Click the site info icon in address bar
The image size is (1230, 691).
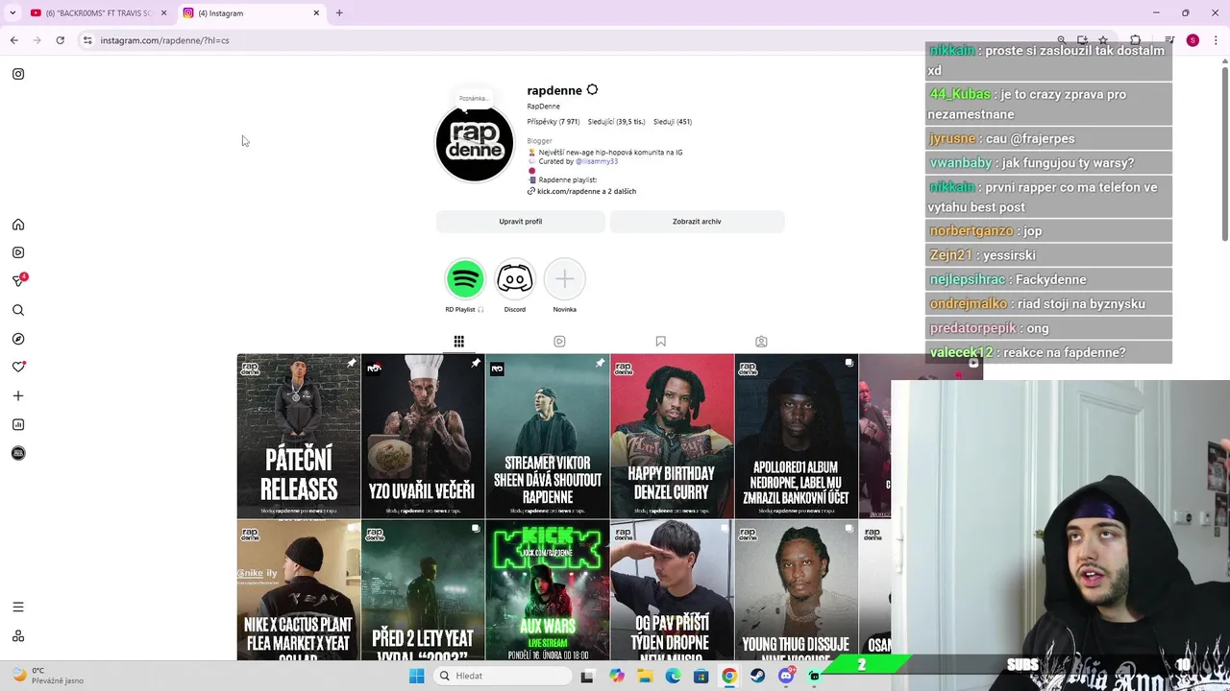[87, 40]
